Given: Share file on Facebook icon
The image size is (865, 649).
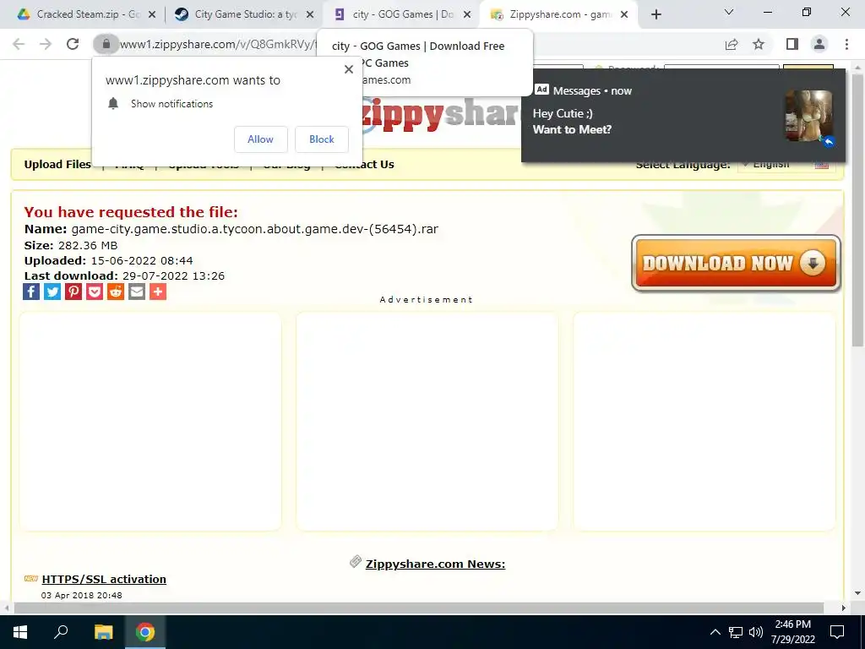Looking at the screenshot, I should click(x=31, y=292).
